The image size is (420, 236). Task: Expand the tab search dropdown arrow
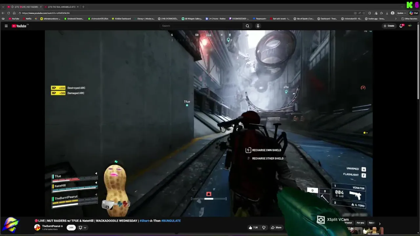(x=3, y=7)
